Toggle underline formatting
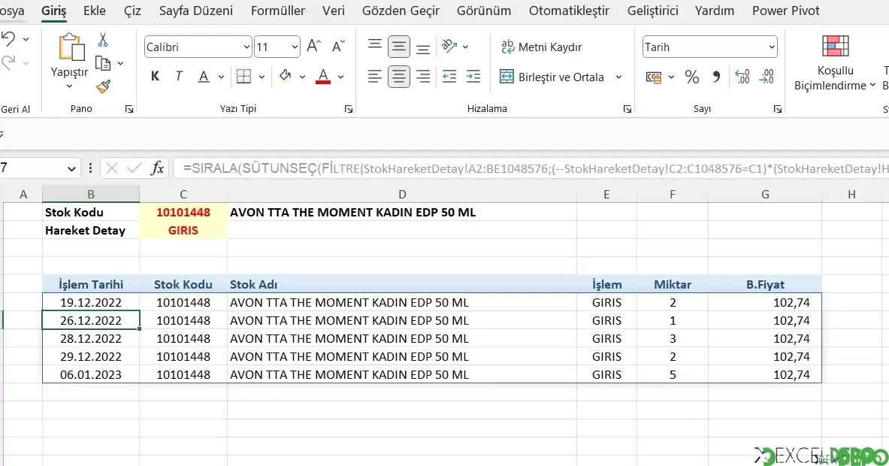The height and width of the screenshot is (466, 889). point(204,77)
